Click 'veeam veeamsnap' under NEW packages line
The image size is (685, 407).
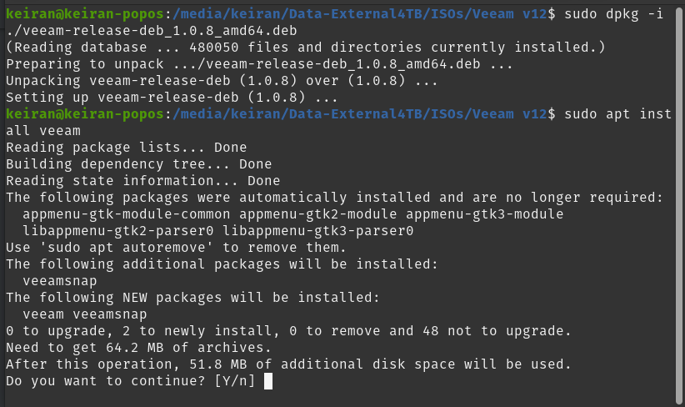click(x=85, y=314)
